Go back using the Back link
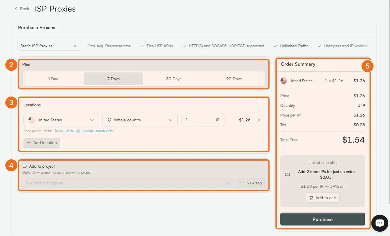Viewport: 390px width, 236px height. coord(22,9)
